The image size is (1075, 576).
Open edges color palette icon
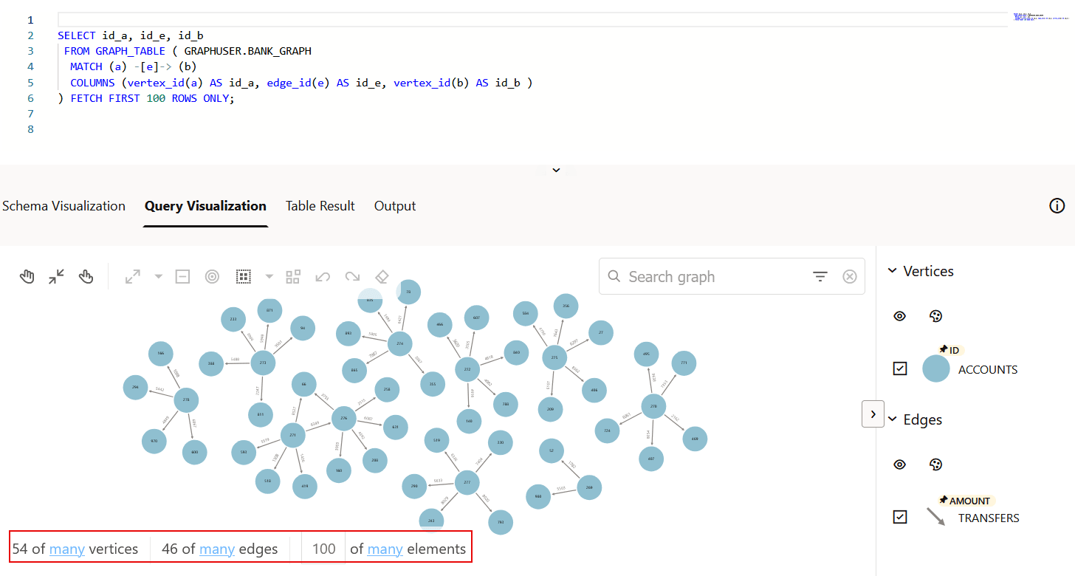[x=935, y=464]
